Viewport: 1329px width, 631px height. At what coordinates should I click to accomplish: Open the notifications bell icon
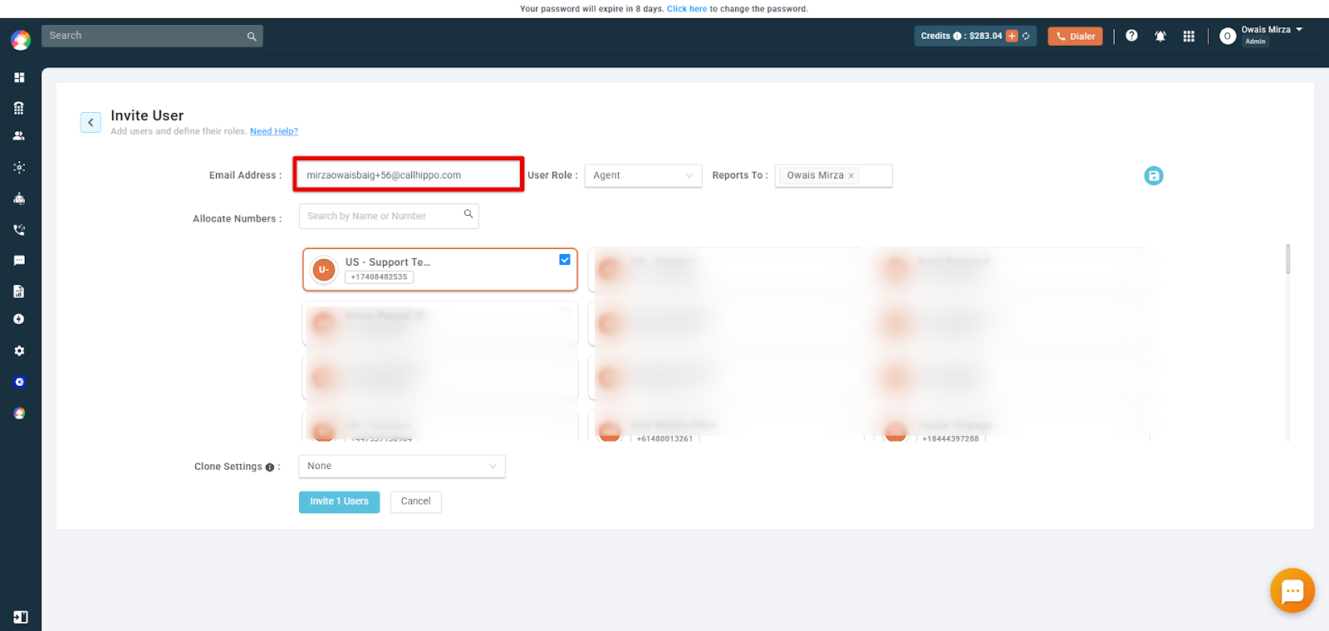tap(1160, 37)
